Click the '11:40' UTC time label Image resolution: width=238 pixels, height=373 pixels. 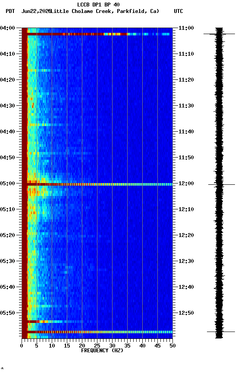[x=186, y=132]
